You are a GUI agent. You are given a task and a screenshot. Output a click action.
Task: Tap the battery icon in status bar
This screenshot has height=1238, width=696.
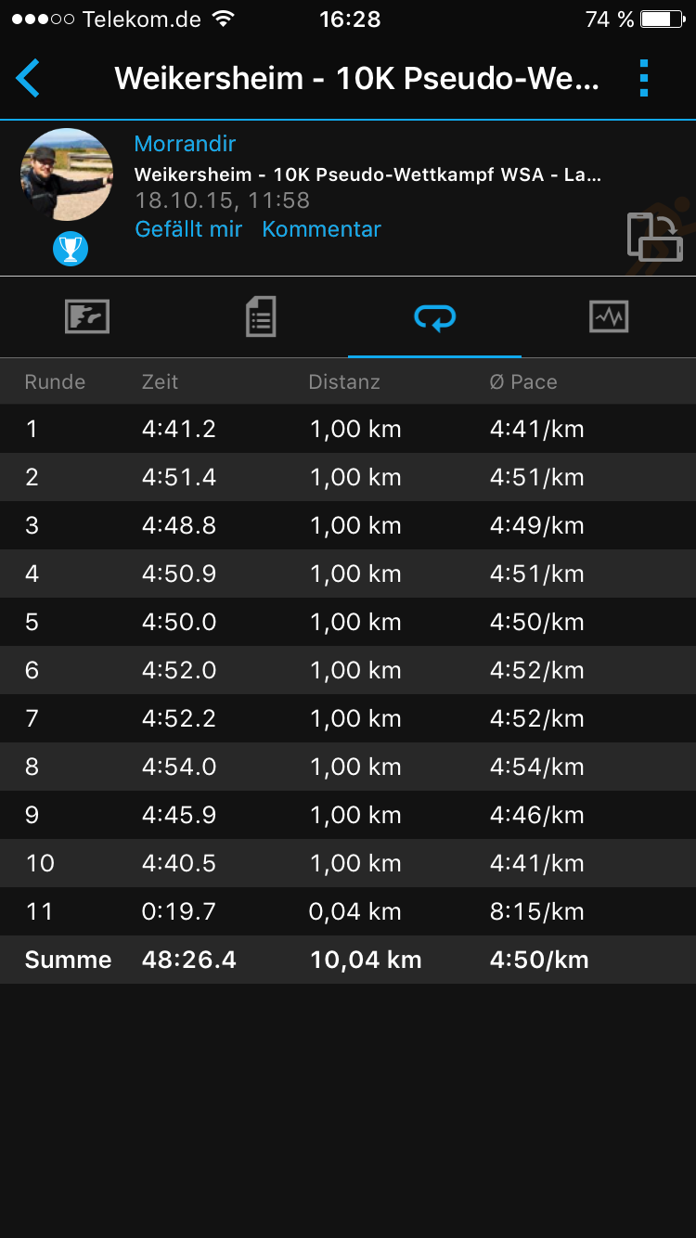coord(663,19)
